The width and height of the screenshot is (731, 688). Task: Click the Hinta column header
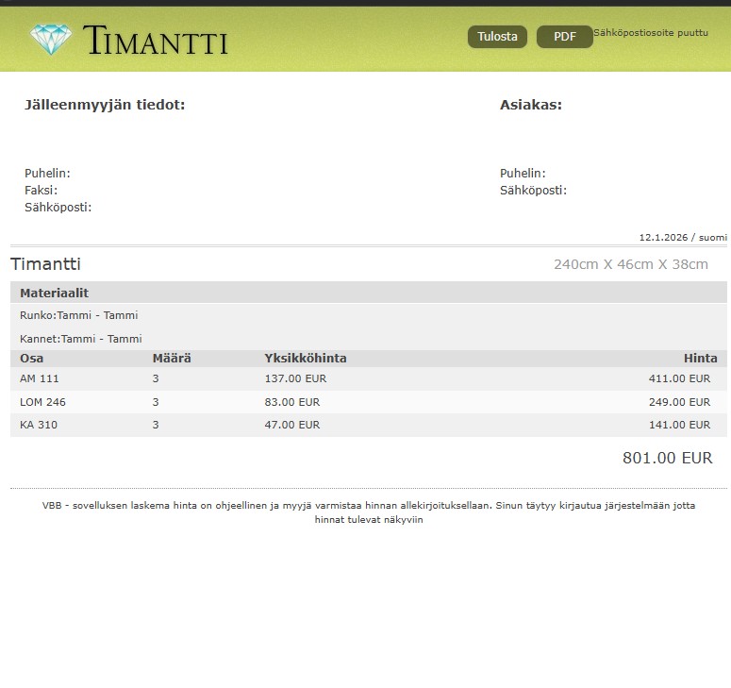tap(700, 359)
